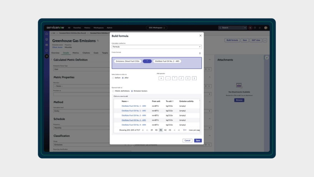Open the Workspaces menu
This screenshot has width=314, height=177.
99,28
